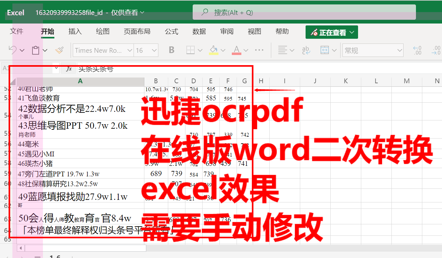
Task: Open the Paste options dropdown arrow
Action: (45, 50)
